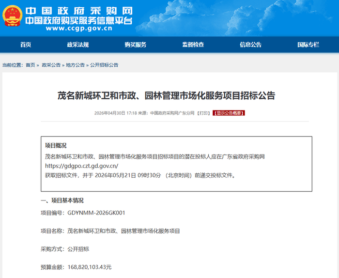The image size is (339, 278).
Task: Click the national emblem logo icon
Action: click(12, 16)
